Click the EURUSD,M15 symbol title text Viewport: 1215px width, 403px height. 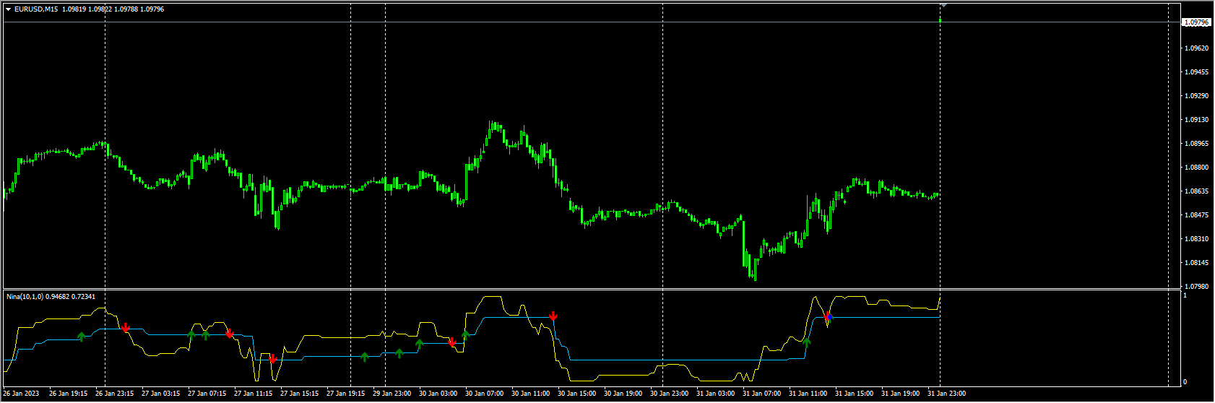click(36, 9)
